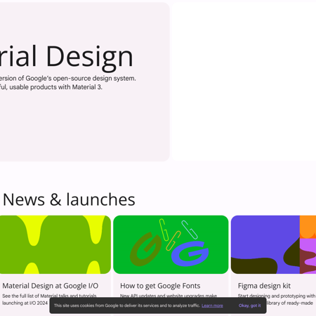Click the orange outlined G shape
Viewport: 316px width, 316px height.
pos(173,241)
